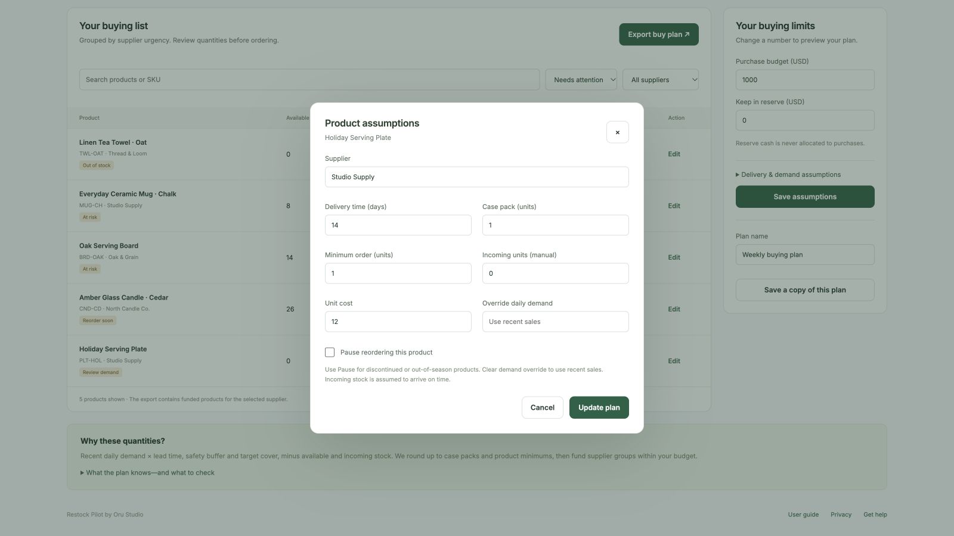
Task: Click the At risk badge under Oak Board
Action: click(90, 269)
